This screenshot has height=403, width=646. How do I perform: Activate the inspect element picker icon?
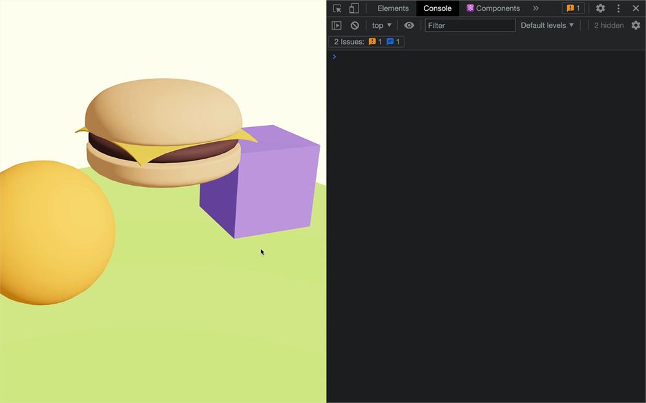pos(337,8)
